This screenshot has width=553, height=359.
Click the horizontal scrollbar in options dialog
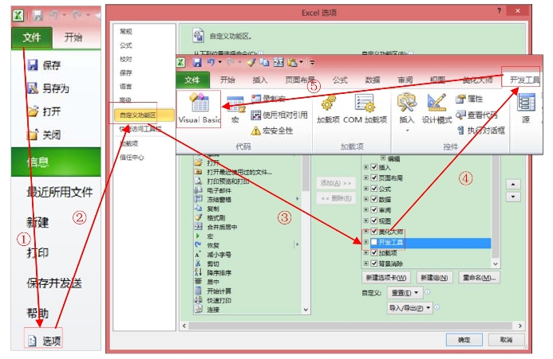350,326
